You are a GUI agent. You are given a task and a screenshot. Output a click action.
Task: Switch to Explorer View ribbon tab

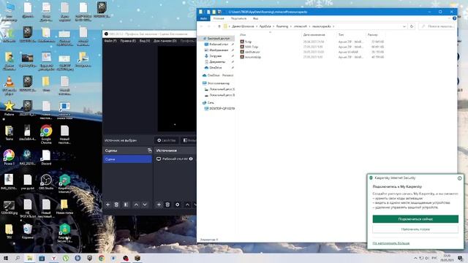(x=256, y=18)
